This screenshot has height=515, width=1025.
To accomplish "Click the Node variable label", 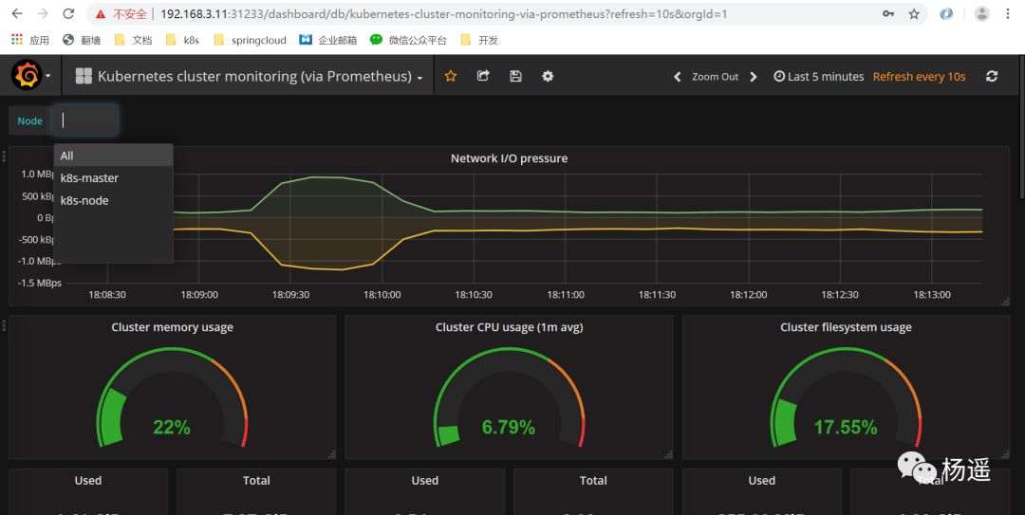I will [30, 120].
